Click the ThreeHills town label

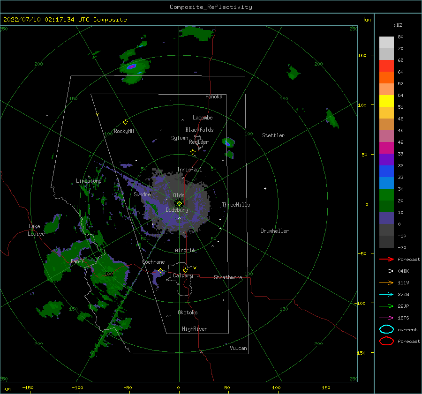pos(236,205)
